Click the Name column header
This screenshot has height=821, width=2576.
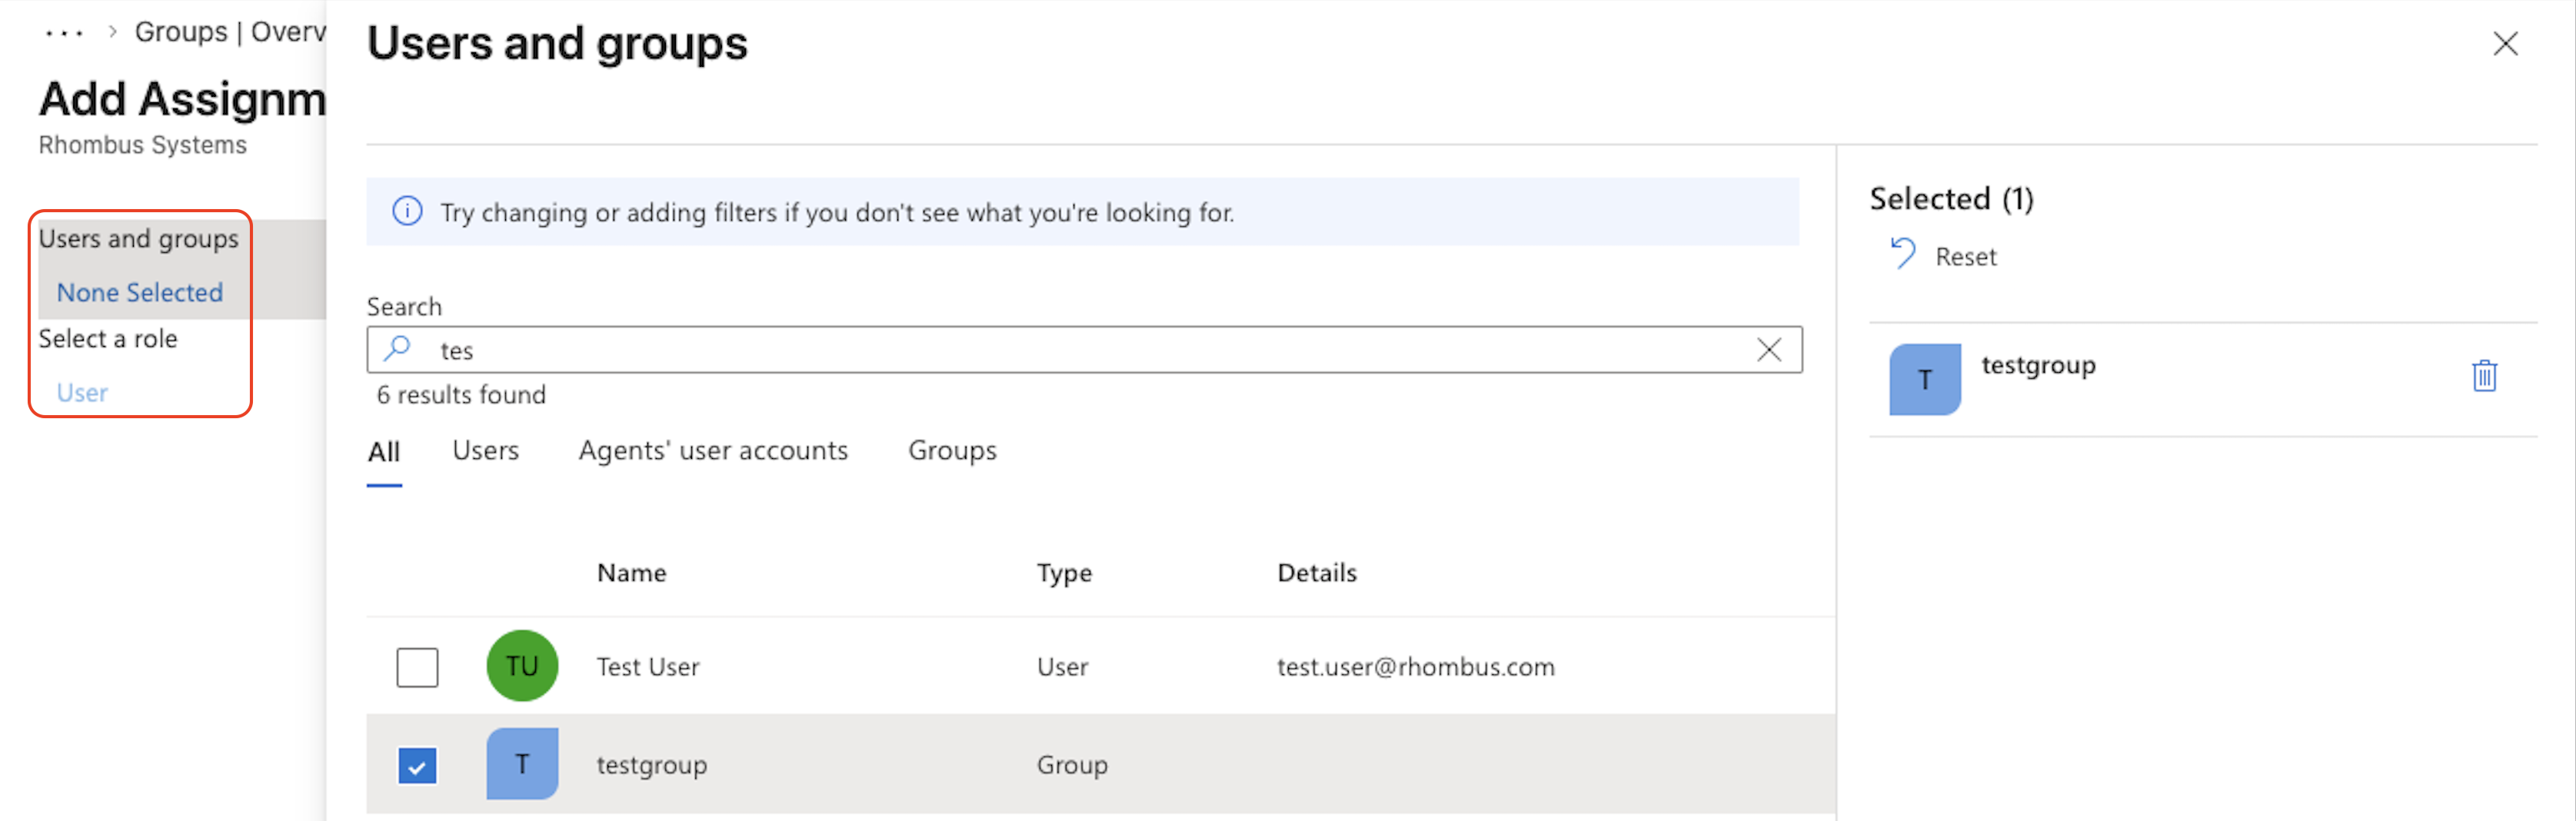pyautogui.click(x=631, y=572)
